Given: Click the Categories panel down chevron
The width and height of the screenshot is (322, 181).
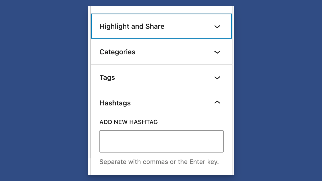Looking at the screenshot, I should (217, 52).
